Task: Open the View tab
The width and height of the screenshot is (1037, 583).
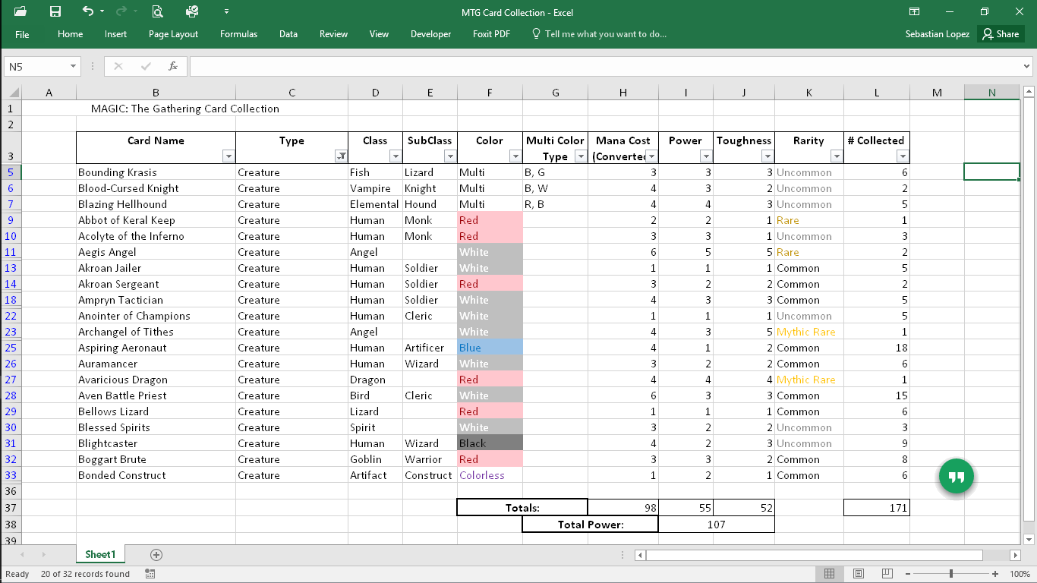Action: point(379,34)
